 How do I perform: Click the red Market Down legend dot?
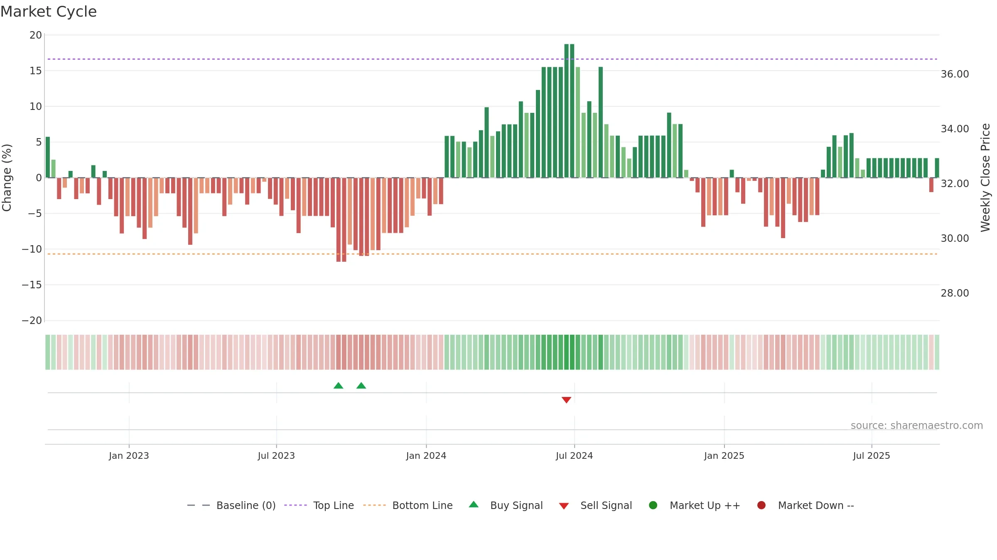click(x=761, y=505)
